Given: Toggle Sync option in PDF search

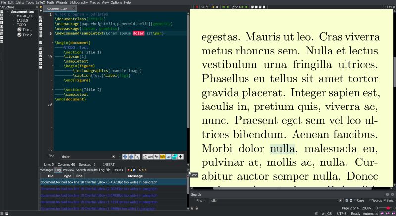Looking at the screenshot, I should pos(389,201).
